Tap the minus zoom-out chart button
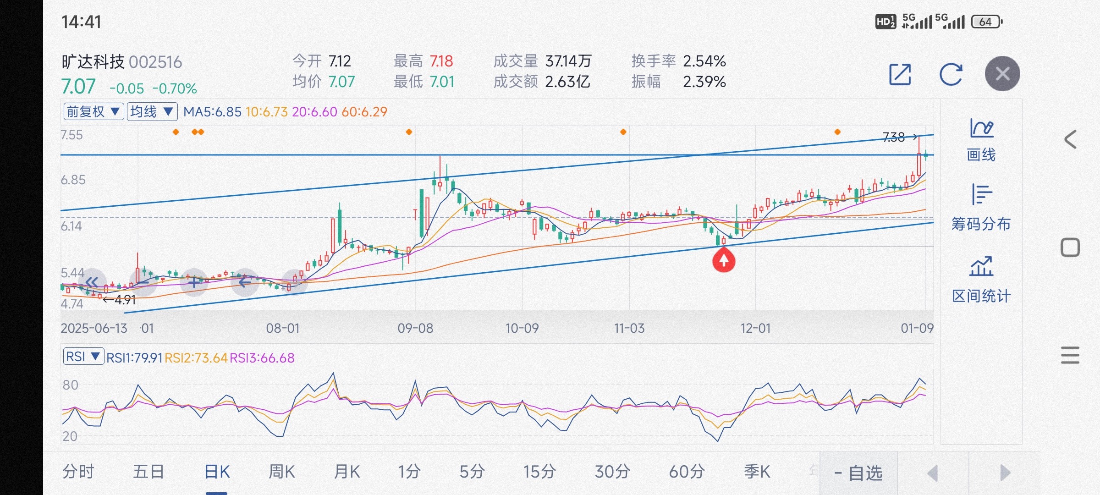The width and height of the screenshot is (1100, 495). click(143, 282)
